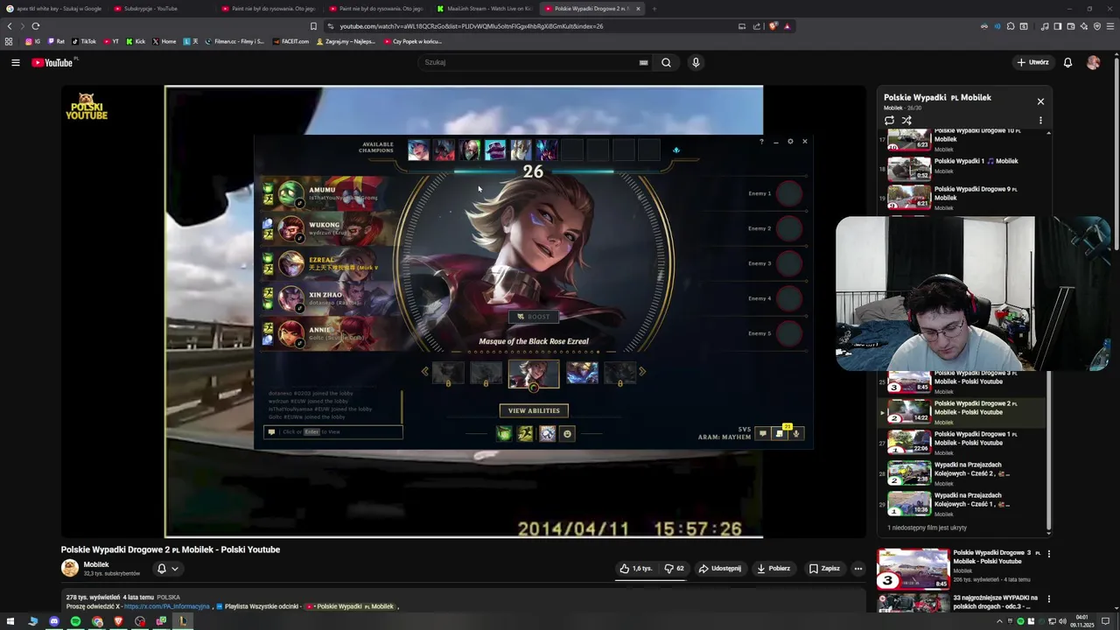Open subscription notification bell dropdown
The image size is (1120, 630).
pyautogui.click(x=167, y=569)
